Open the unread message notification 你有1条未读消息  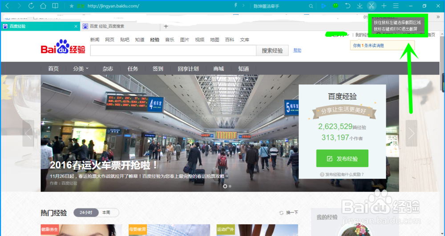pos(368,45)
